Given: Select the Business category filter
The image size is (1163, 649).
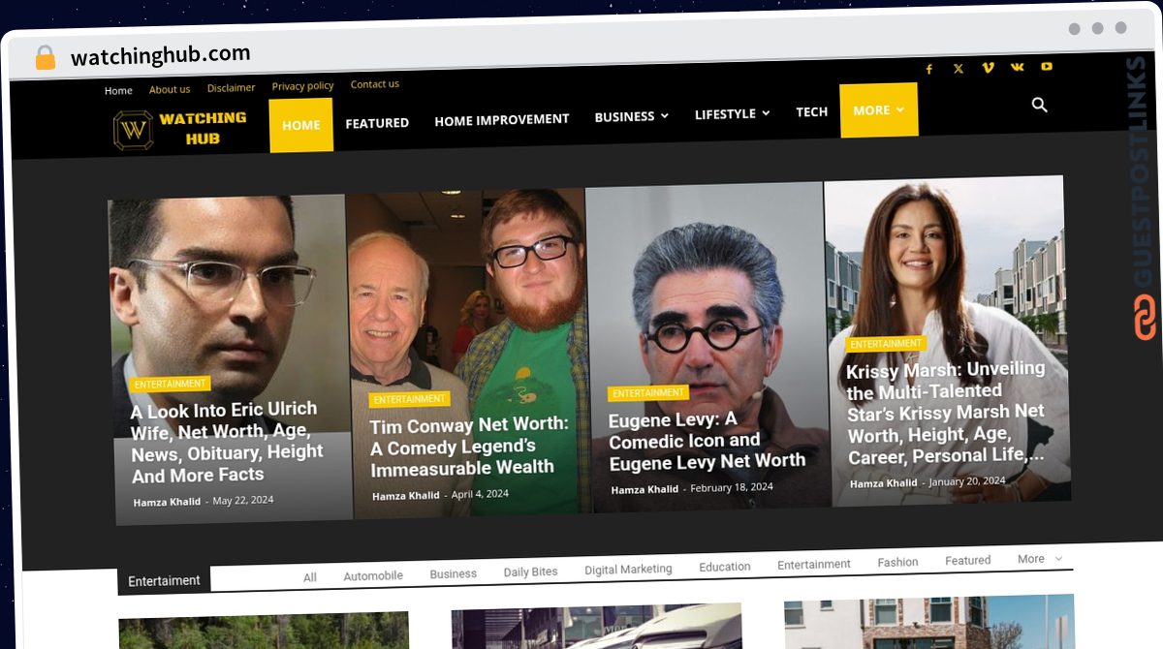Looking at the screenshot, I should (x=454, y=573).
